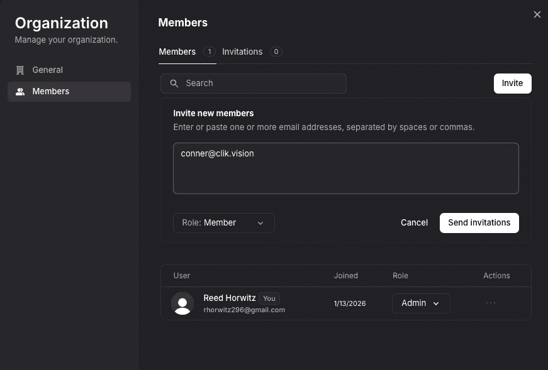Click the search magnifier icon
548x370 pixels.
(x=174, y=84)
